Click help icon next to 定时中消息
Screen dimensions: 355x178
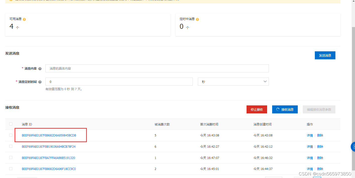197,19
